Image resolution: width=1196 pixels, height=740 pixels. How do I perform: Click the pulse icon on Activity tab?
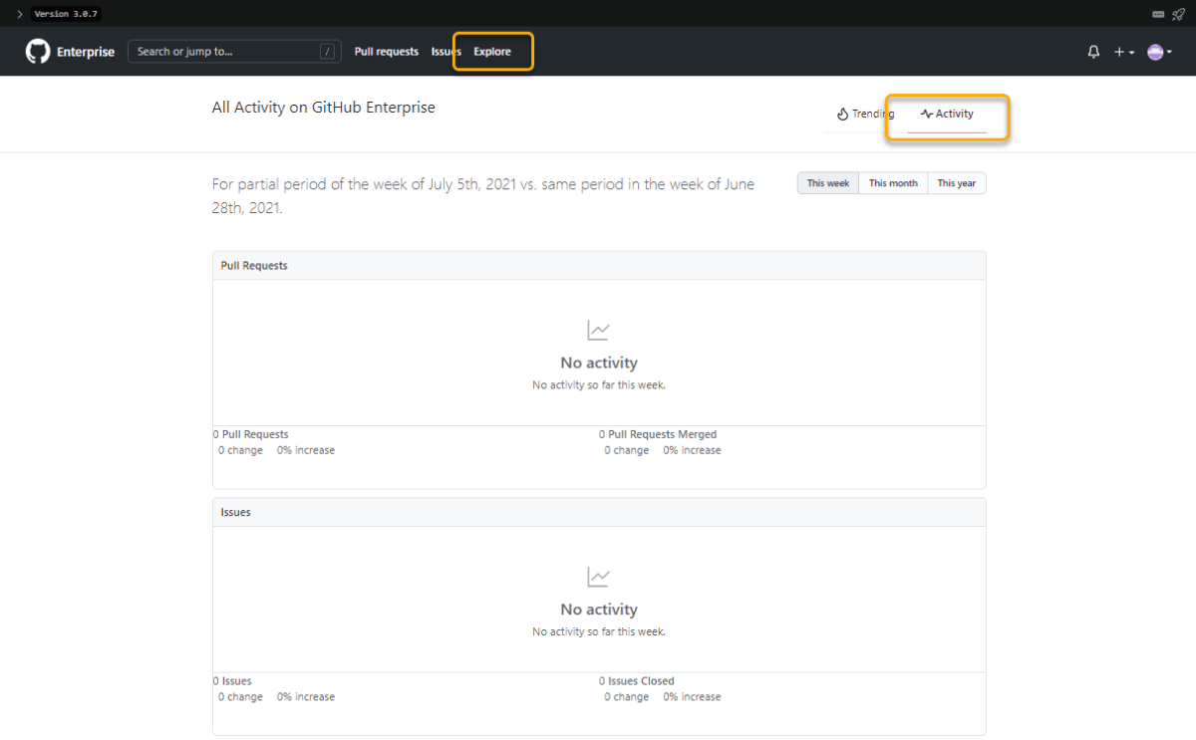[x=927, y=114]
